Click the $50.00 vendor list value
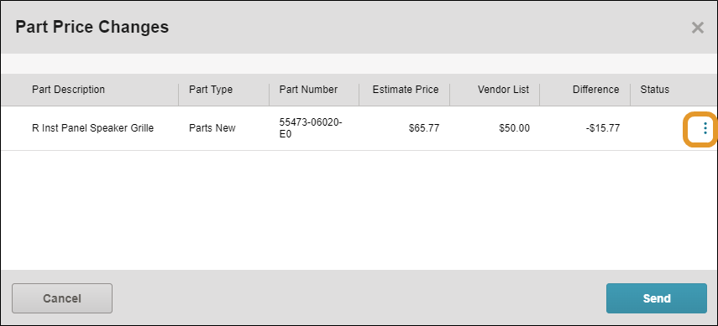 [x=514, y=128]
